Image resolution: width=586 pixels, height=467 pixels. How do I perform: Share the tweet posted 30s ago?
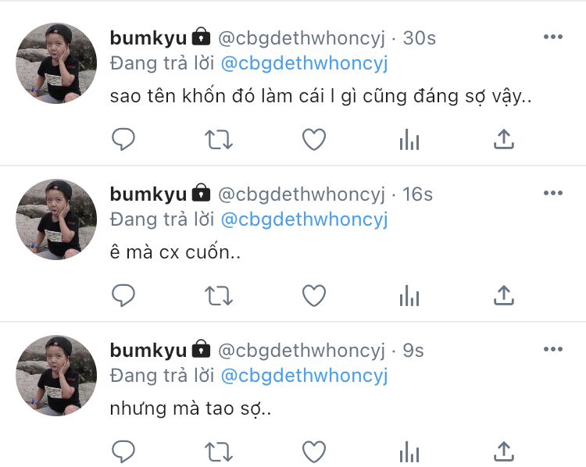504,139
